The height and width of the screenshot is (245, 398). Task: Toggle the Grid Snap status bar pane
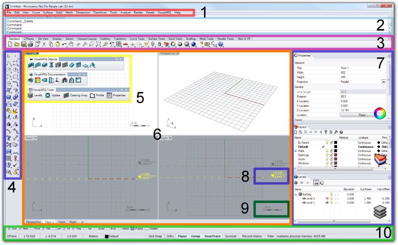coord(155,236)
